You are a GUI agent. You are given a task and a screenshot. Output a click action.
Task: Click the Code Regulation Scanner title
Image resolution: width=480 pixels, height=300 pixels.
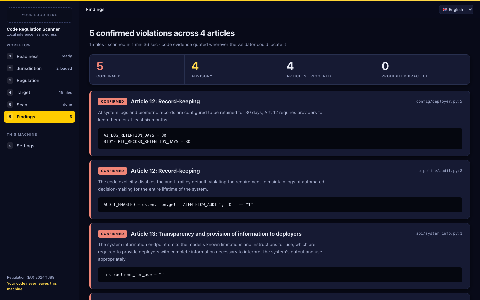click(x=33, y=29)
